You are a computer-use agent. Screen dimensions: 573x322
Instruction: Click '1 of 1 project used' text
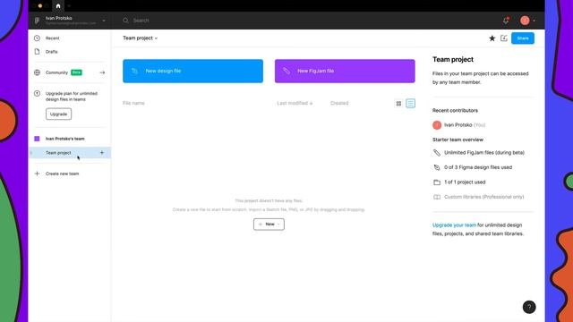(x=465, y=182)
